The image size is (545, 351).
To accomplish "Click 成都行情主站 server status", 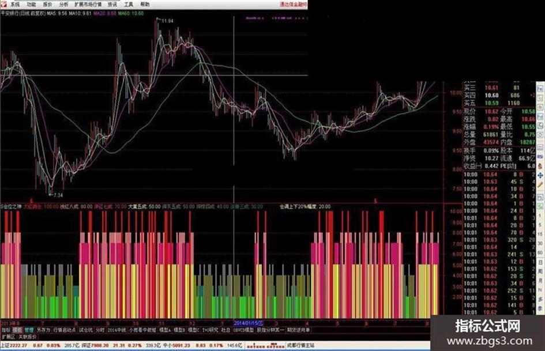I will point(300,345).
